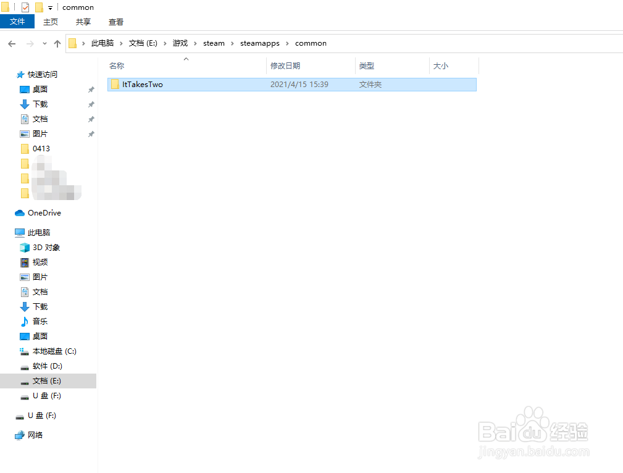Open 文档 under This PC
623x473 pixels.
coord(40,291)
